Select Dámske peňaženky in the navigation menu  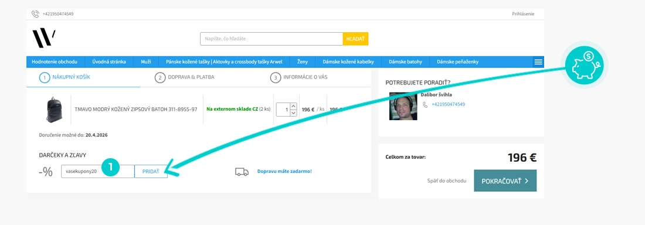click(x=457, y=62)
